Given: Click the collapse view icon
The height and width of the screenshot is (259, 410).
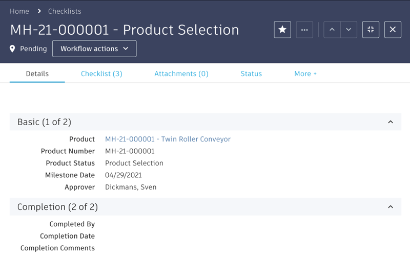Looking at the screenshot, I should [371, 30].
